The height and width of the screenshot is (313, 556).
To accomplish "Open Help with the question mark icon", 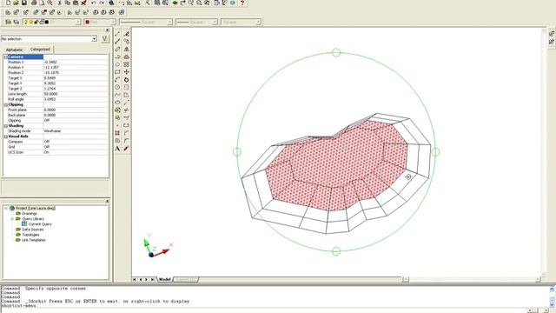I will pos(242,3).
